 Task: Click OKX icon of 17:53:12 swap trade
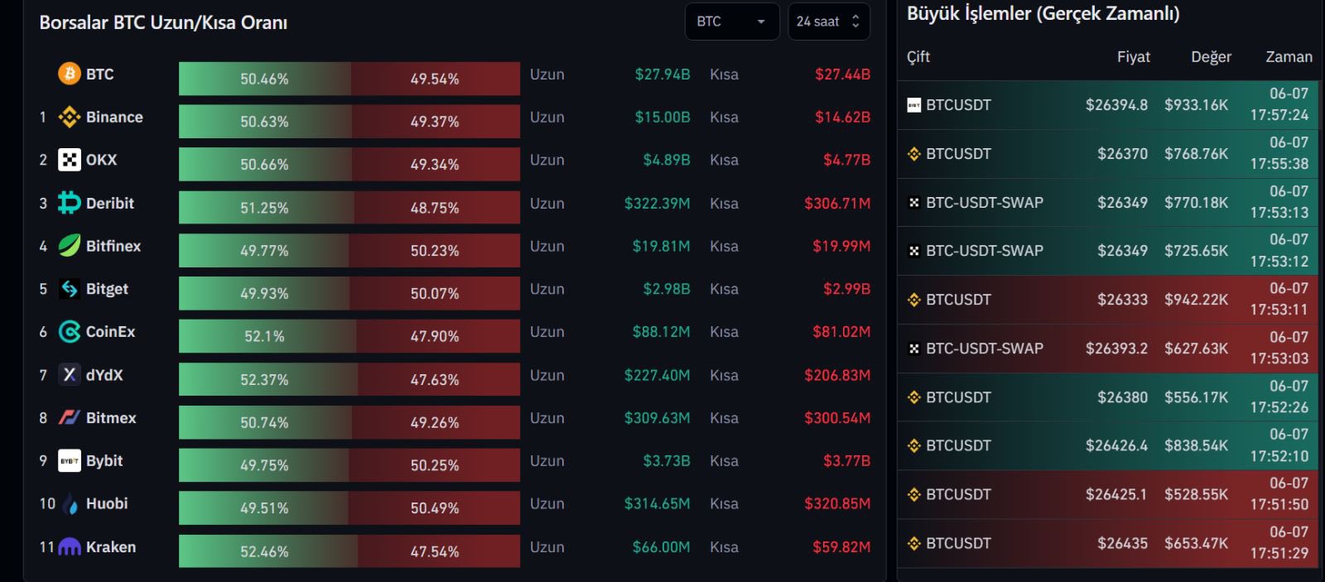(914, 251)
